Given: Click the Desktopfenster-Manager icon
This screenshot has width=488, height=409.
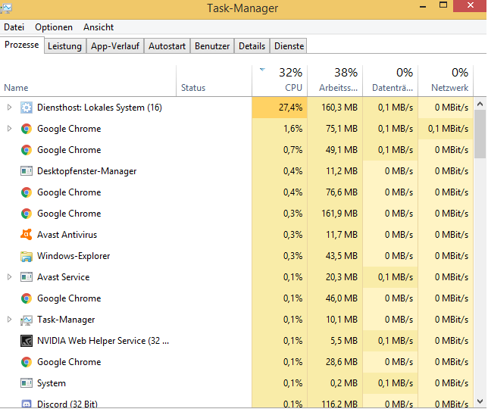Looking at the screenshot, I should (27, 171).
